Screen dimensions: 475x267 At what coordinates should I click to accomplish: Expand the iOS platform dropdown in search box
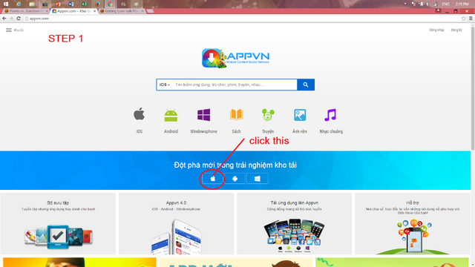pyautogui.click(x=165, y=85)
